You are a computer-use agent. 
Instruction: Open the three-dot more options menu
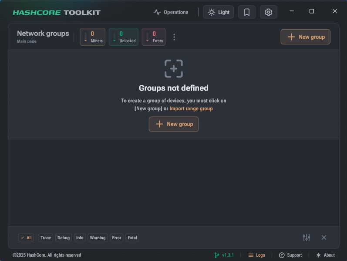[x=174, y=37]
